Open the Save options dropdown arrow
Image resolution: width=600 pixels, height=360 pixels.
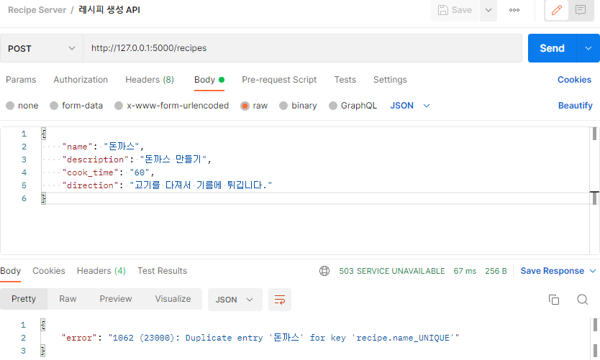(488, 10)
